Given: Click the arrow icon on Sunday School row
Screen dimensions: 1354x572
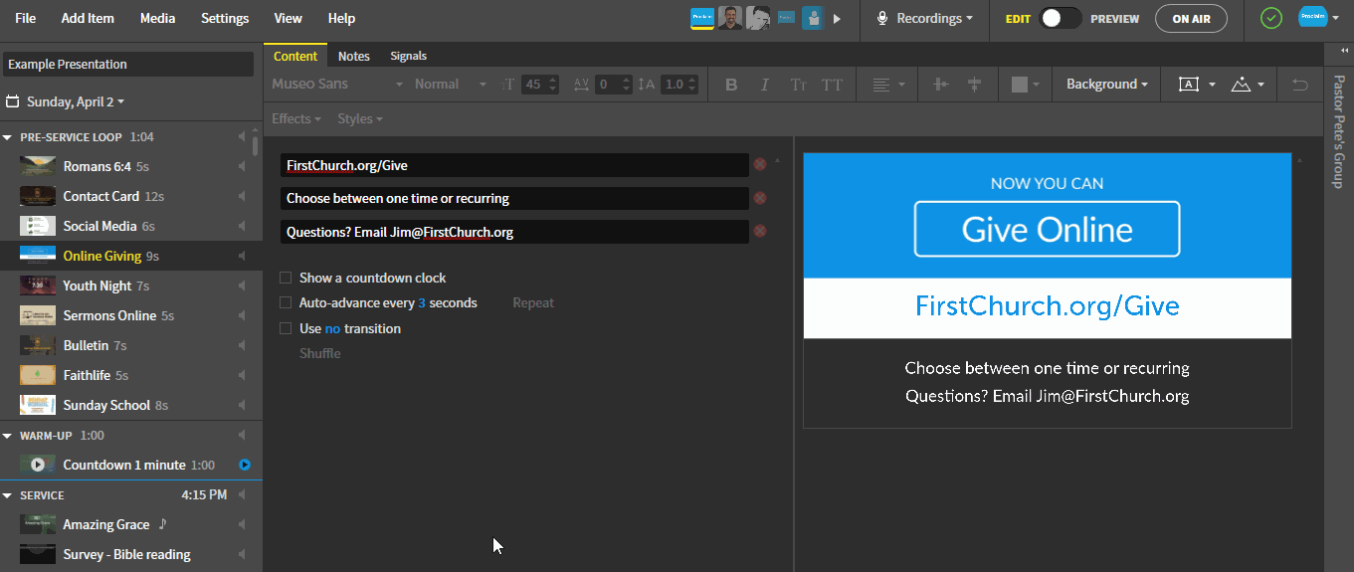Looking at the screenshot, I should coord(242,405).
